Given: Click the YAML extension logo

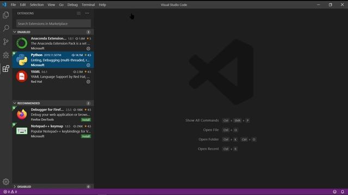Looking at the screenshot, I should coord(22,76).
